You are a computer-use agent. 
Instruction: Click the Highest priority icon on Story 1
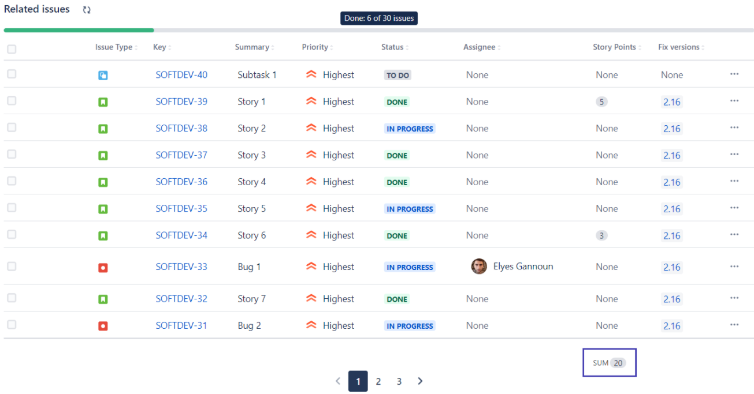pyautogui.click(x=311, y=101)
